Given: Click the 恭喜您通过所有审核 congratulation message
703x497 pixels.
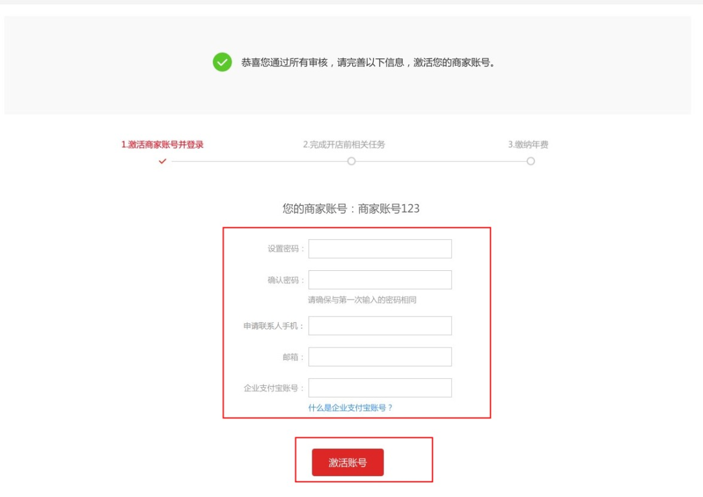Looking at the screenshot, I should click(x=368, y=62).
